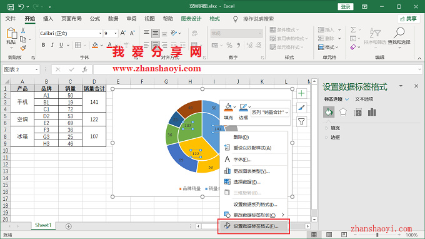
Task: Toggle Bold formatting
Action: pos(43,45)
